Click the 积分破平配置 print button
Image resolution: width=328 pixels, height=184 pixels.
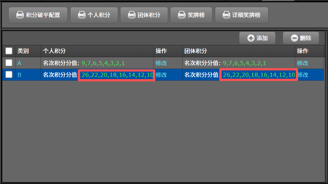point(38,15)
